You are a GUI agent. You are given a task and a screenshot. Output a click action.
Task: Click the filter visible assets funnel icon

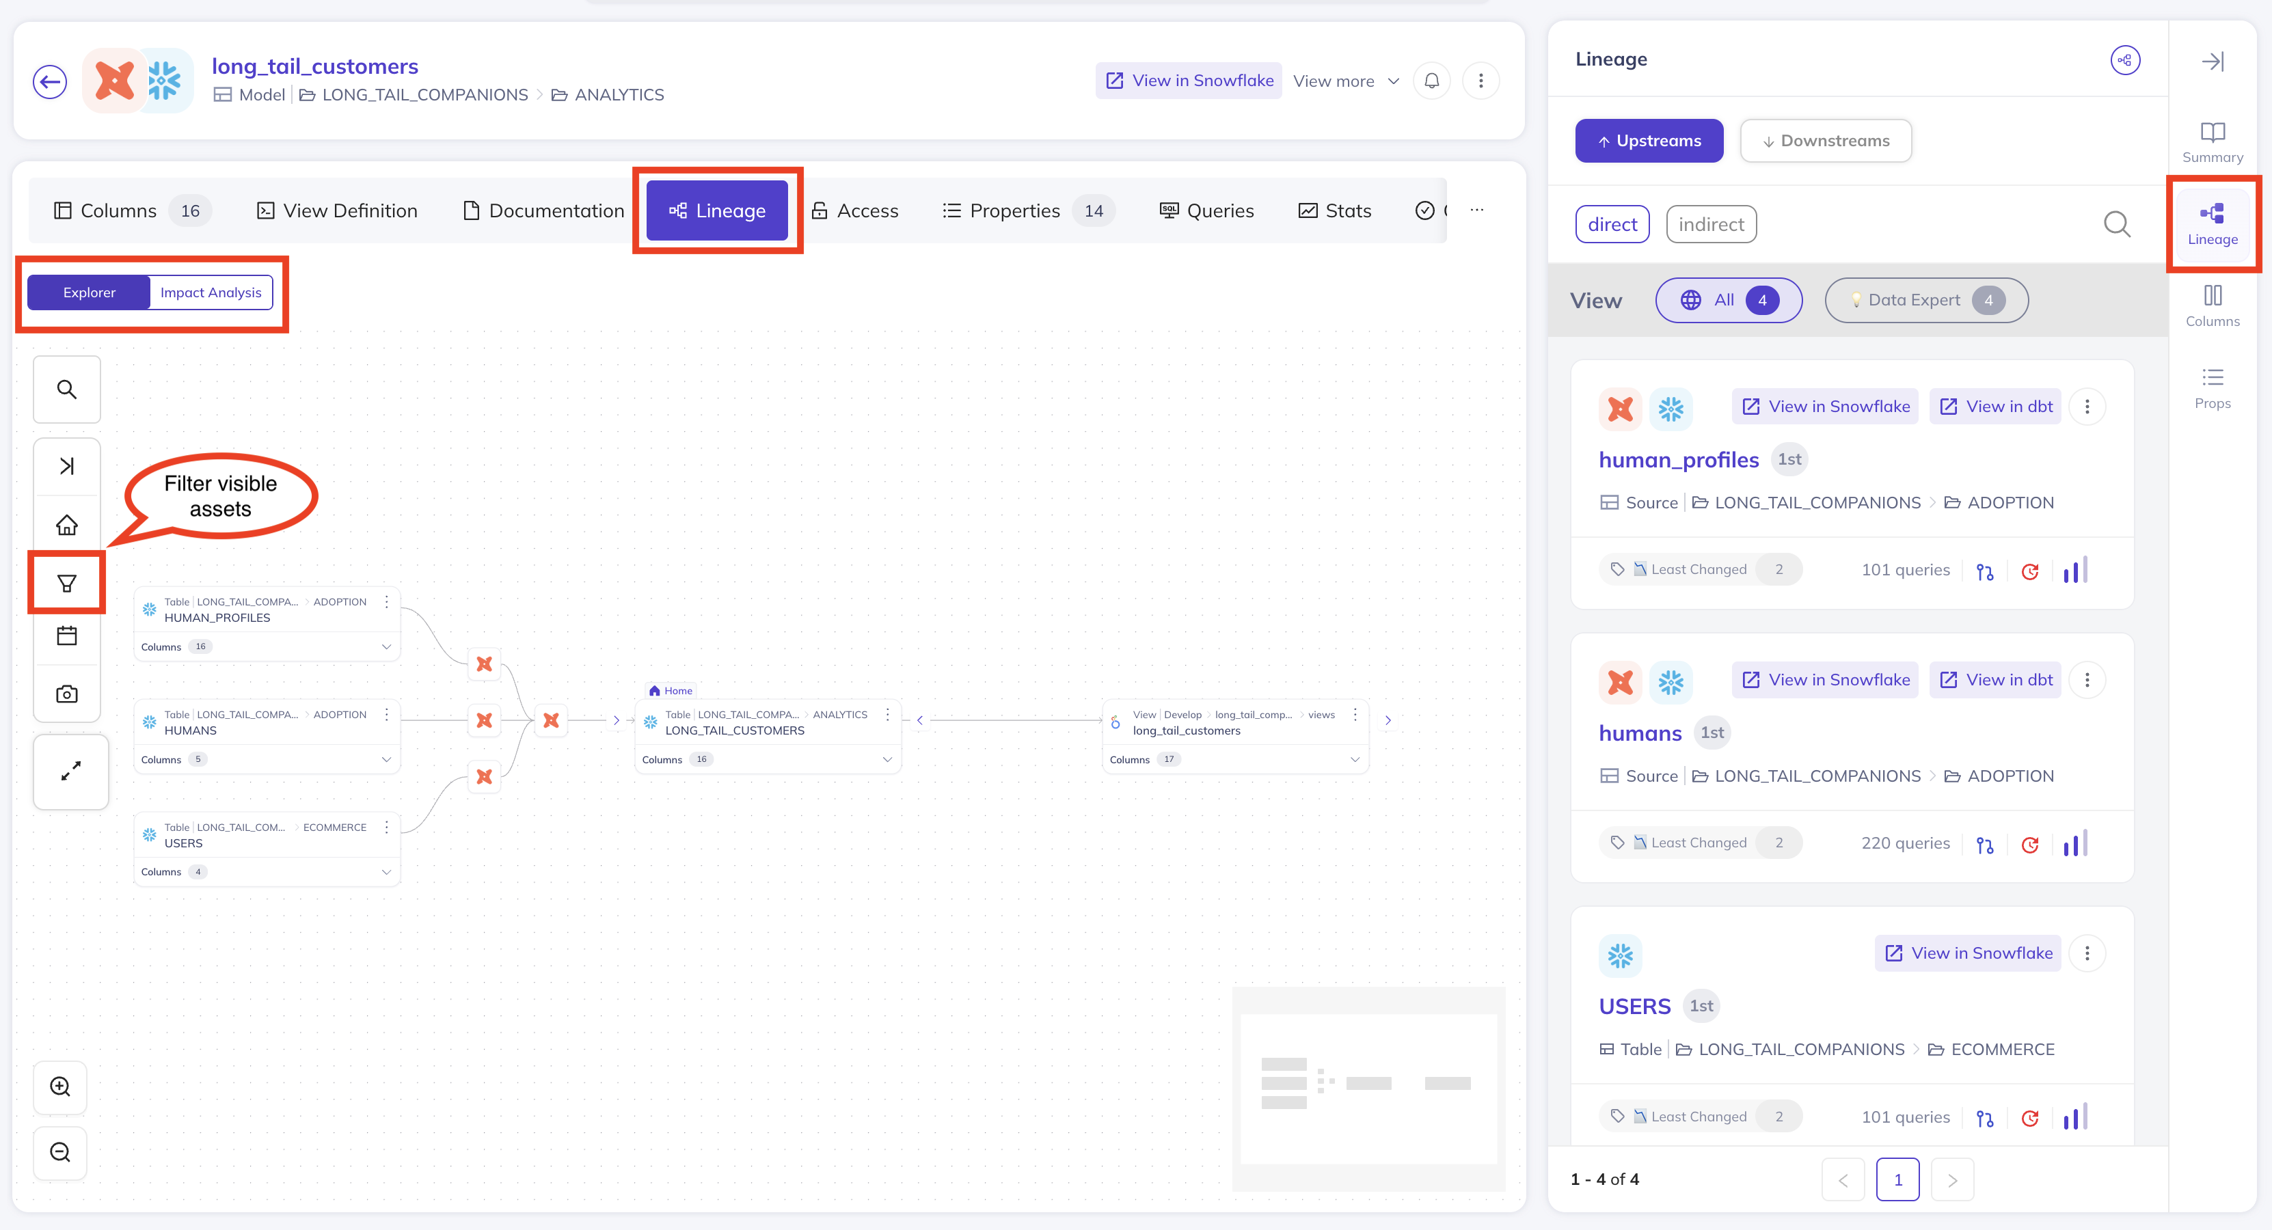pyautogui.click(x=67, y=583)
